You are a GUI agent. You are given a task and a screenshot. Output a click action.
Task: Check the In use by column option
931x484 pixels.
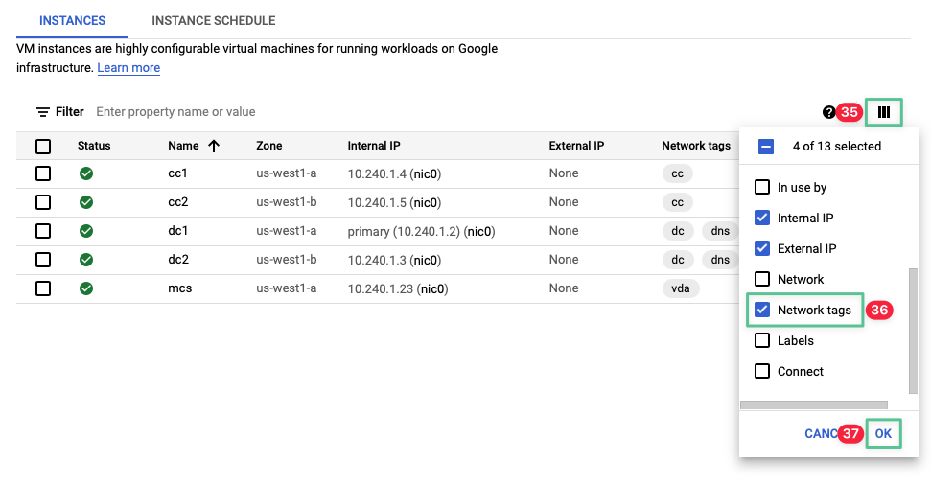pyautogui.click(x=763, y=187)
